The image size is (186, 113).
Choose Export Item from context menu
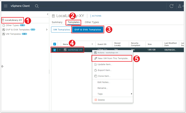pyautogui.click(x=112, y=70)
